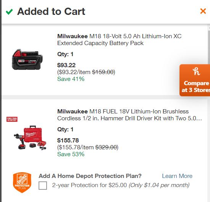Click the $93.22 battery price
210x202 pixels.
pos(66,65)
